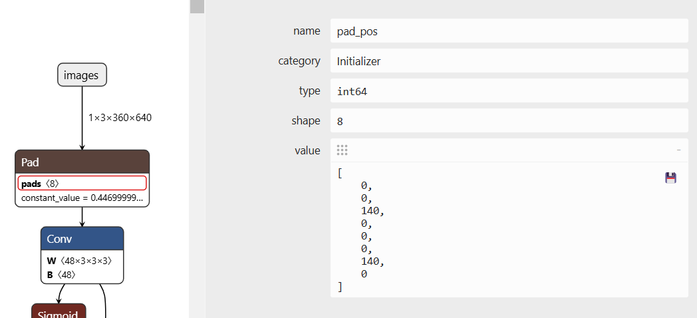
Task: Click the category field showing Initializer
Action: [508, 61]
